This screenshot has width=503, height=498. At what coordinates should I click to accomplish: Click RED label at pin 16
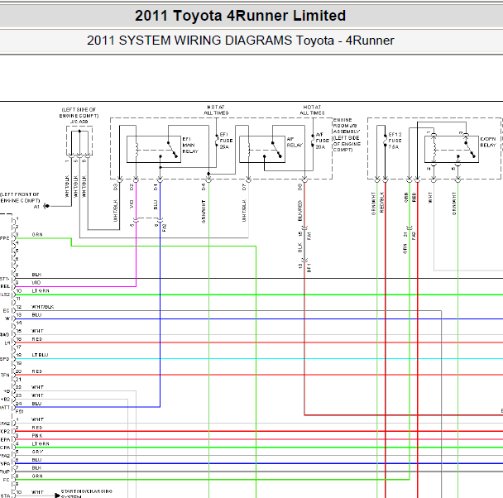(x=37, y=339)
